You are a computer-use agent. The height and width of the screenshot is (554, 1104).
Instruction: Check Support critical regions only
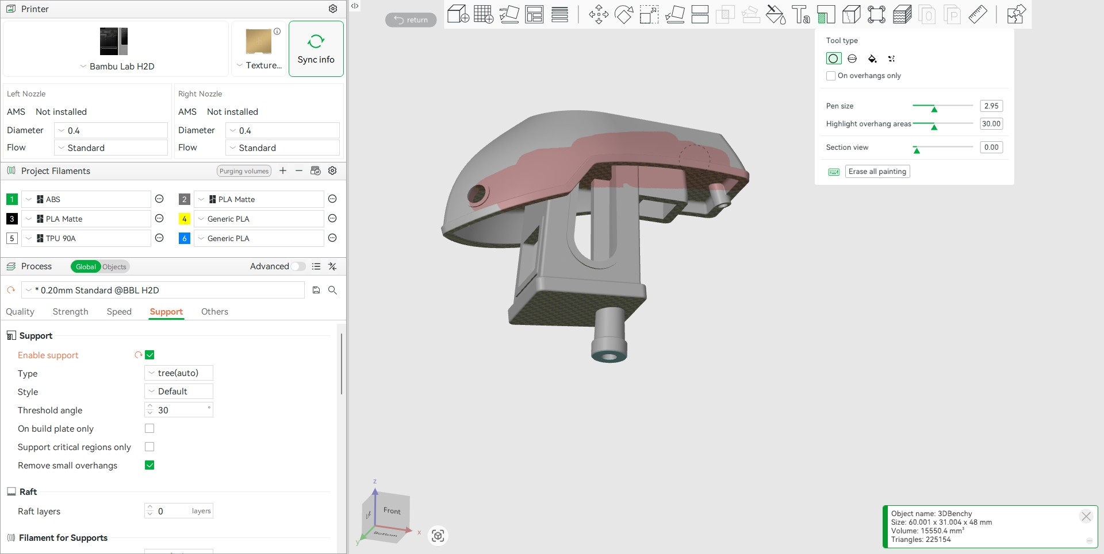coord(149,447)
